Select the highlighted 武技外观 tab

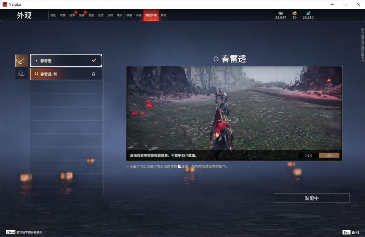point(151,15)
